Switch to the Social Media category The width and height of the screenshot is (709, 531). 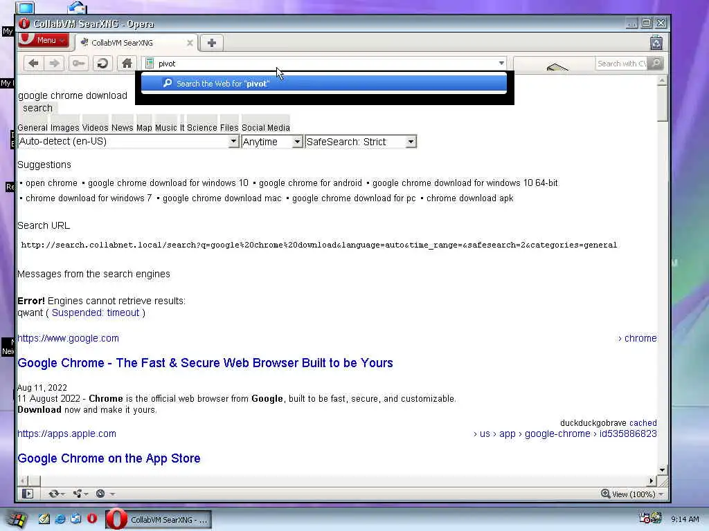266,128
